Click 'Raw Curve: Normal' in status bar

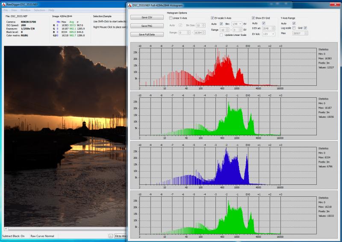click(x=42, y=236)
